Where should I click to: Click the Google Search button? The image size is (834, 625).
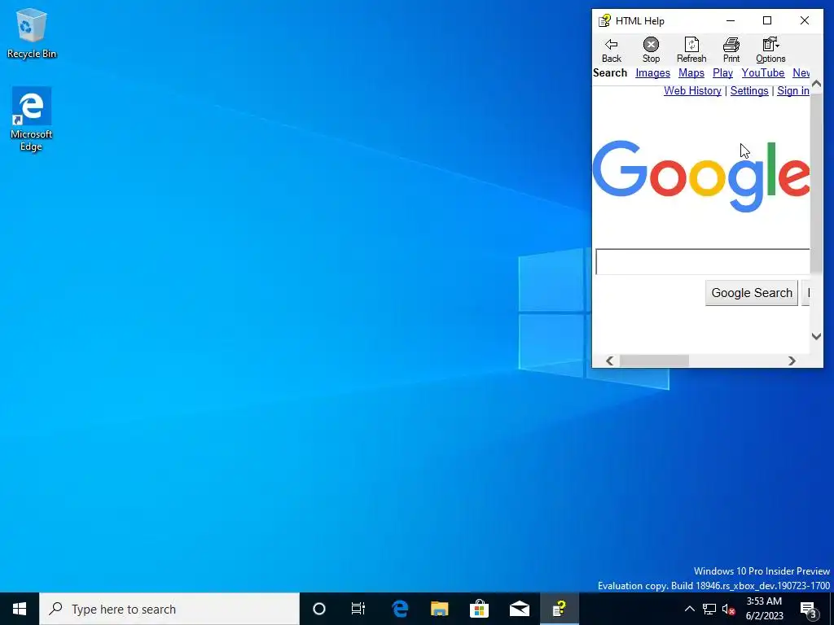[x=752, y=293]
